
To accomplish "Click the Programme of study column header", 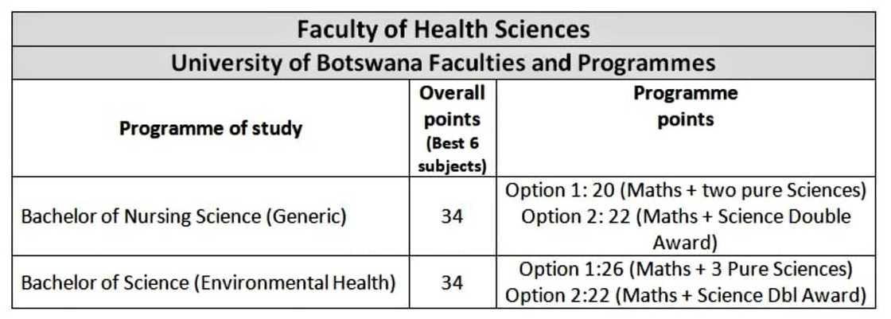I will (211, 128).
